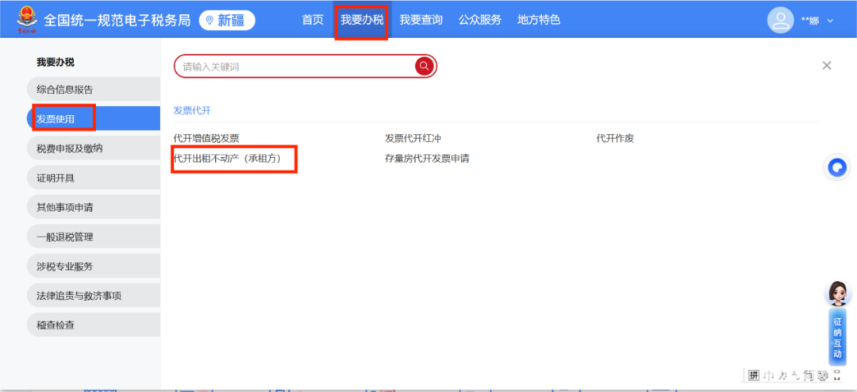Click the virtual assistant avatar figure
The image size is (857, 392).
pyautogui.click(x=837, y=294)
